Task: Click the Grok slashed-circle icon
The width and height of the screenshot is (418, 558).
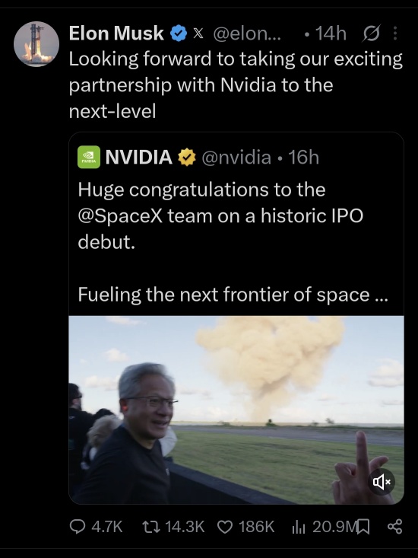Action: coord(372,33)
